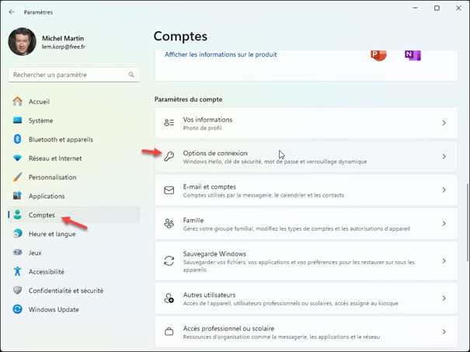
Task: Click the Sauvegarde Windows sync icon
Action: coord(169,257)
